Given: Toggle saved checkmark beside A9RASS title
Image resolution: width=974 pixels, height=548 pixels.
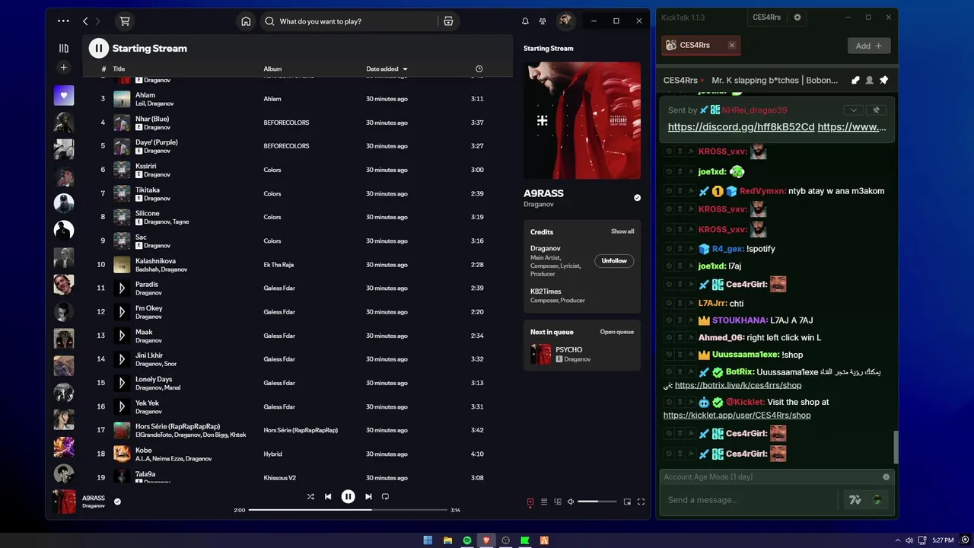Looking at the screenshot, I should pos(638,198).
